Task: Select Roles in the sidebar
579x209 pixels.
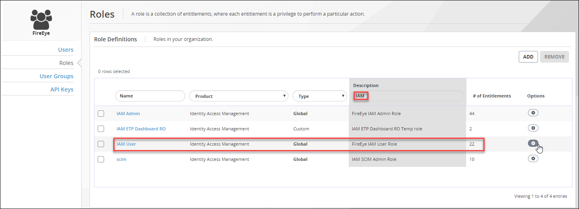Action: [66, 63]
